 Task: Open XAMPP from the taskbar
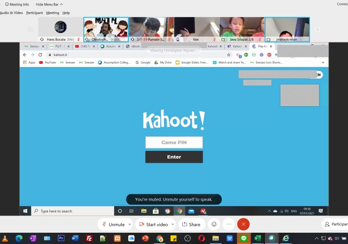(117, 238)
